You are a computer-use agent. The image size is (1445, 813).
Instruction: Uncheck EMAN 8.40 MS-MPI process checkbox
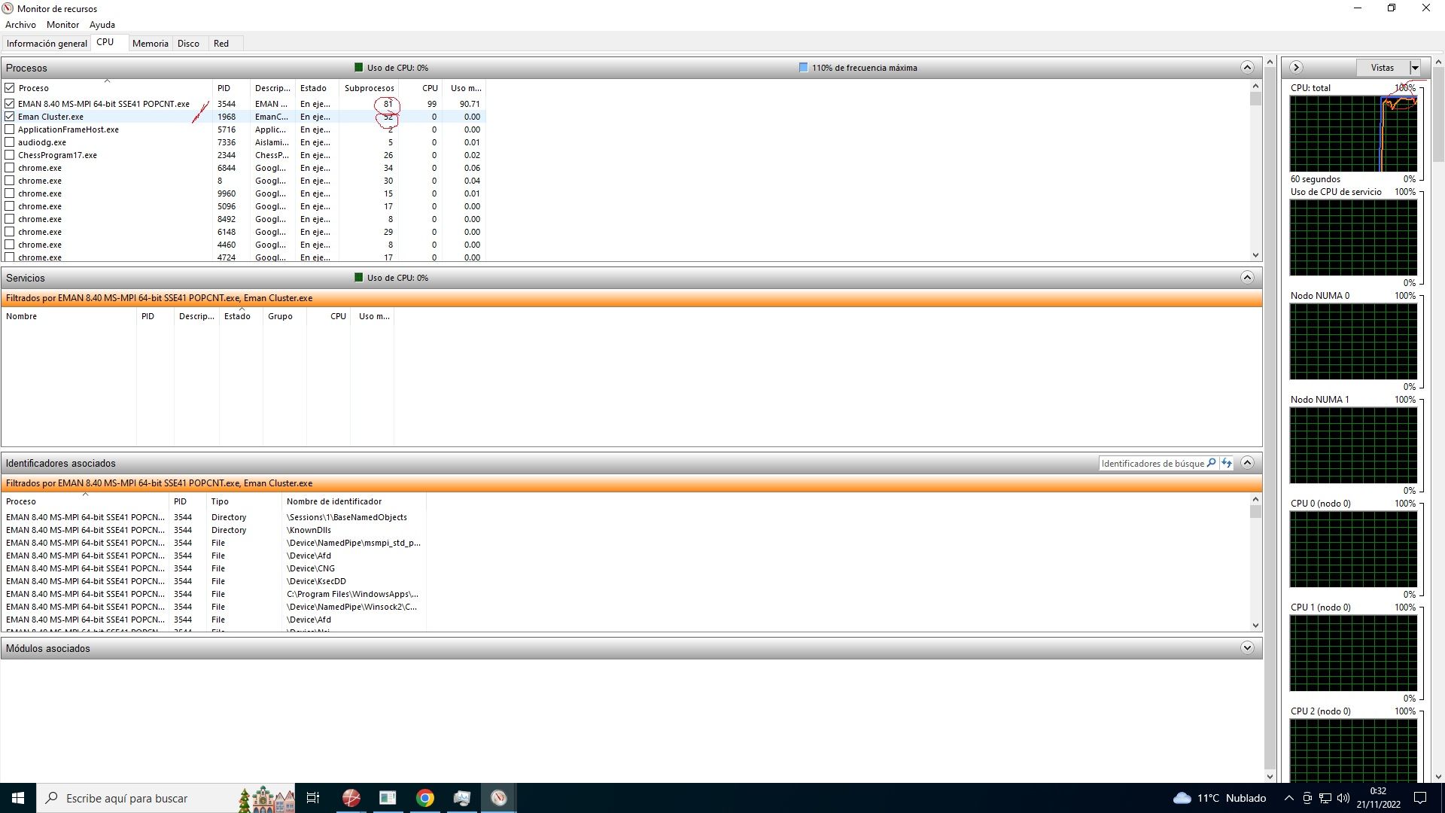pos(10,104)
